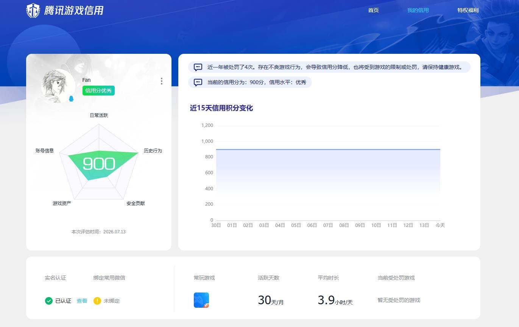Click the 查看 link next to 已认证
This screenshot has width=519, height=327.
[x=82, y=301]
